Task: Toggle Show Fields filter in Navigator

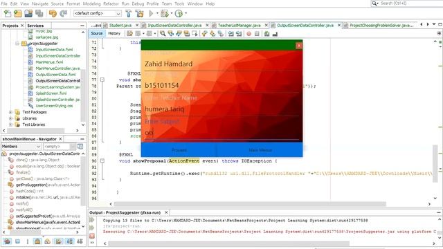Action: 17,241
